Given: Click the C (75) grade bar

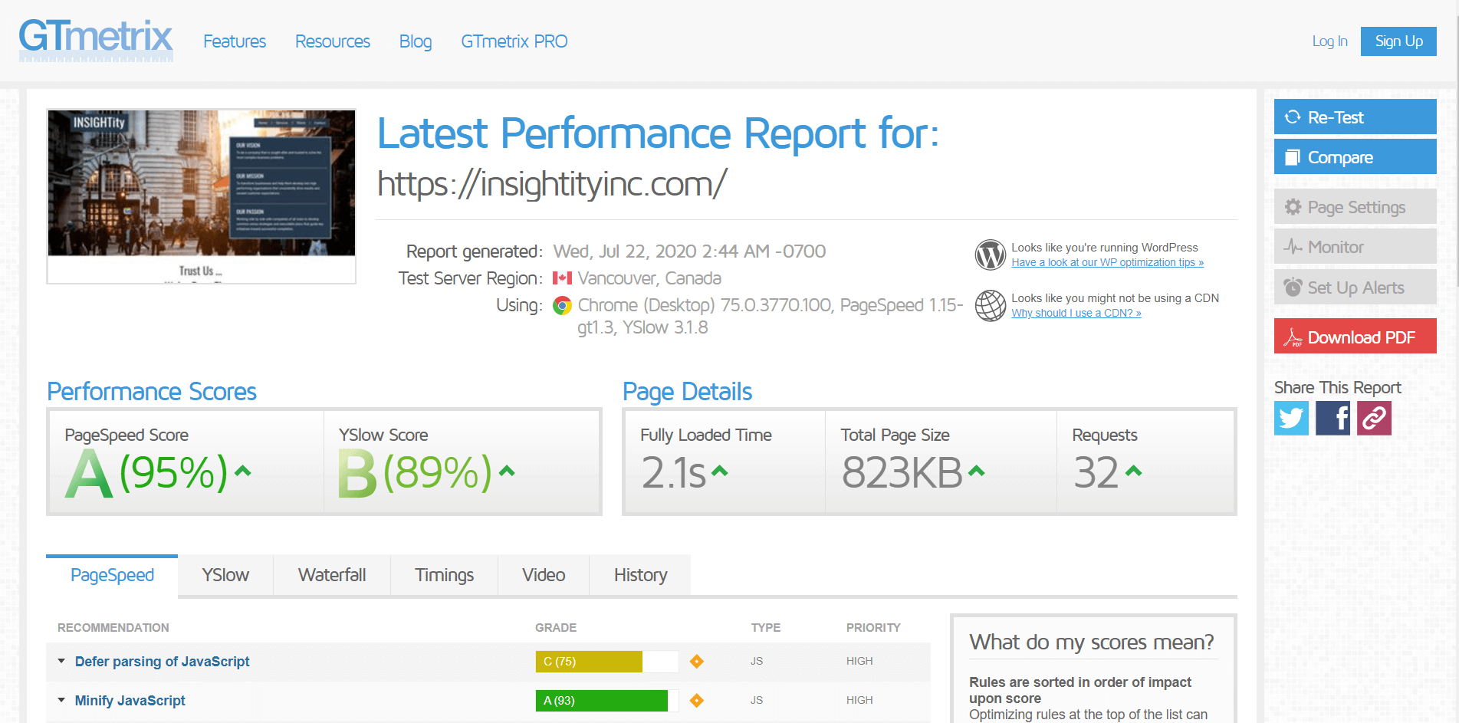Looking at the screenshot, I should click(606, 661).
